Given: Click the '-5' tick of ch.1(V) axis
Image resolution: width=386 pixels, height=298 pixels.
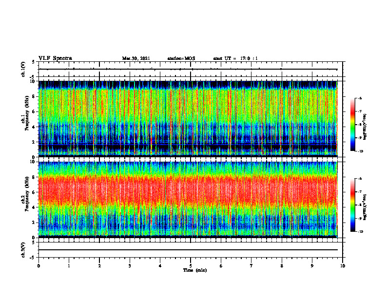Looking at the screenshot, I should coord(33,77).
